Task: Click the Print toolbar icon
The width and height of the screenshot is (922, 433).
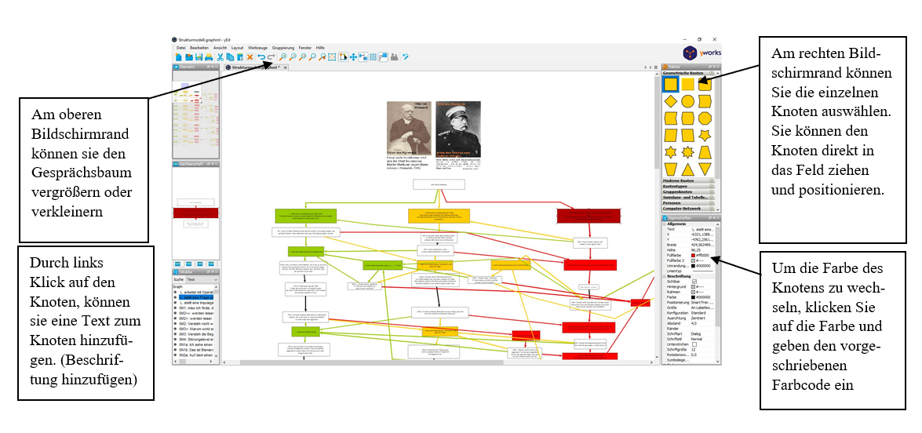Action: (209, 57)
